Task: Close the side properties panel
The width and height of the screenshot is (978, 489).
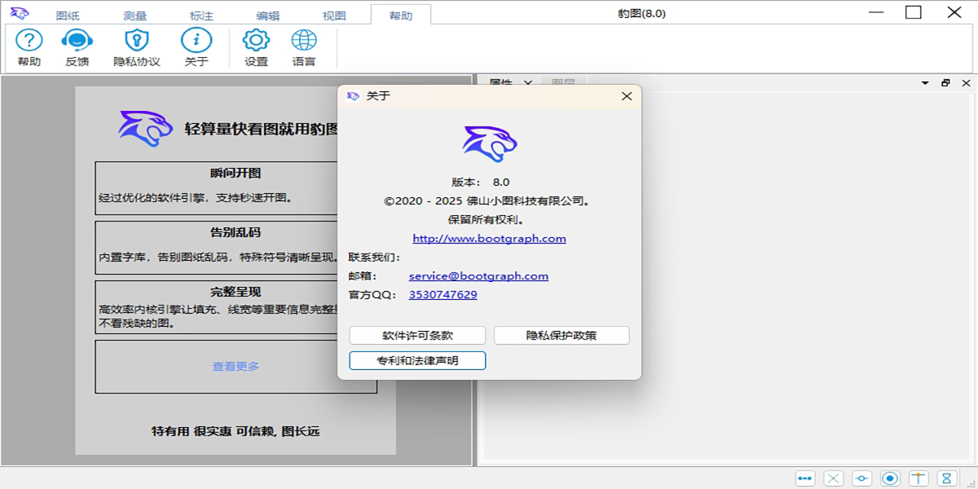Action: (x=966, y=83)
